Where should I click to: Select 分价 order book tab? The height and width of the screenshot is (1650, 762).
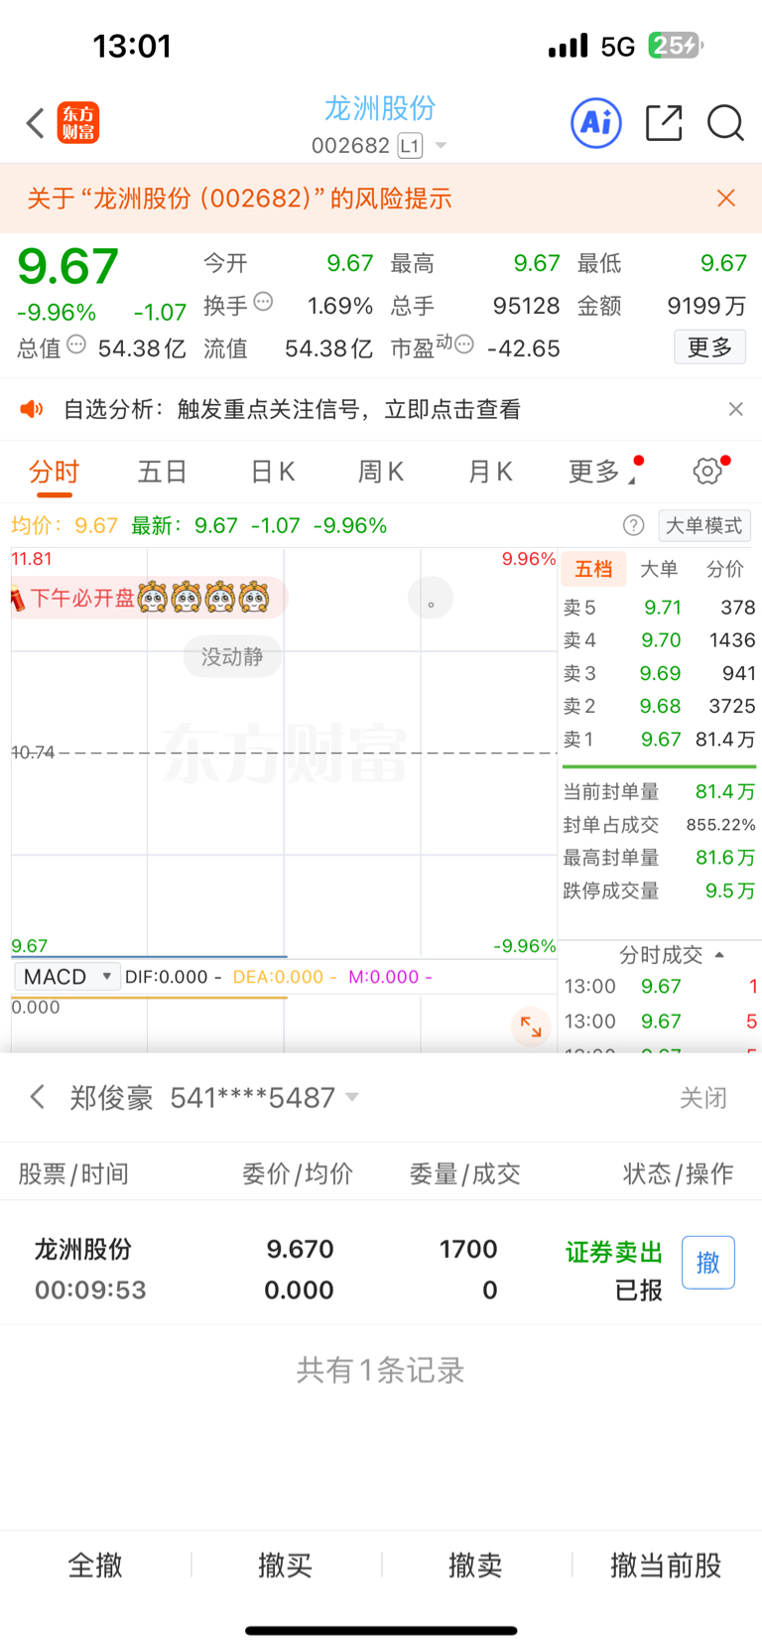[724, 569]
